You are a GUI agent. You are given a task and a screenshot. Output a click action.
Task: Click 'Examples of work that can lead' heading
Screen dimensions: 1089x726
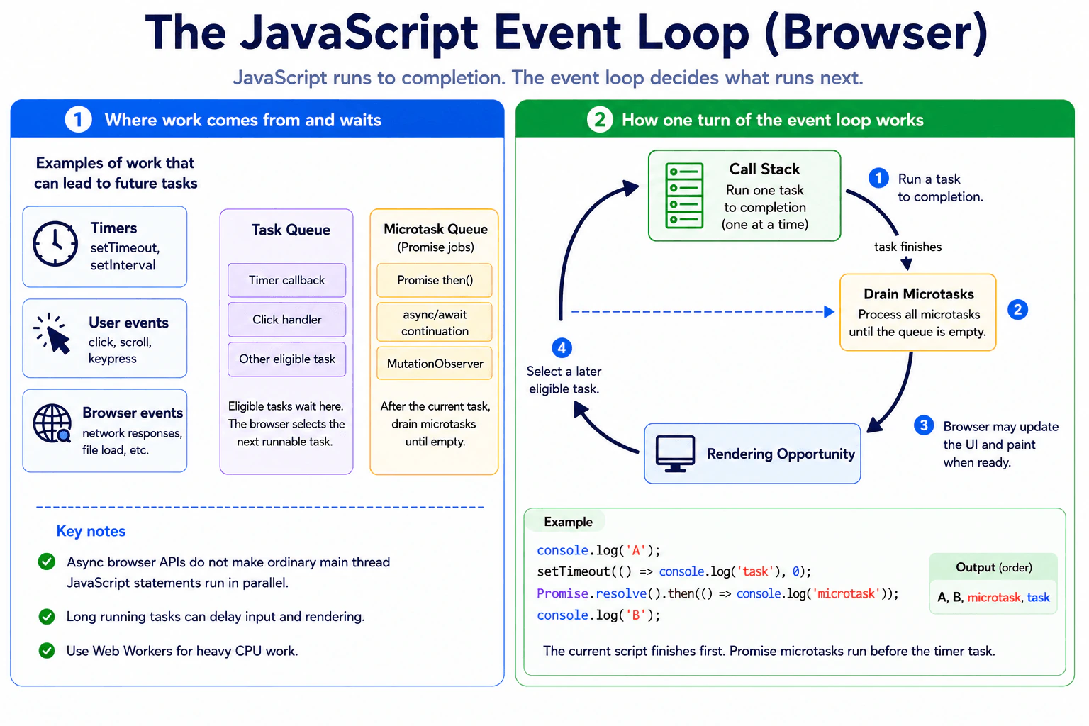[x=116, y=173]
